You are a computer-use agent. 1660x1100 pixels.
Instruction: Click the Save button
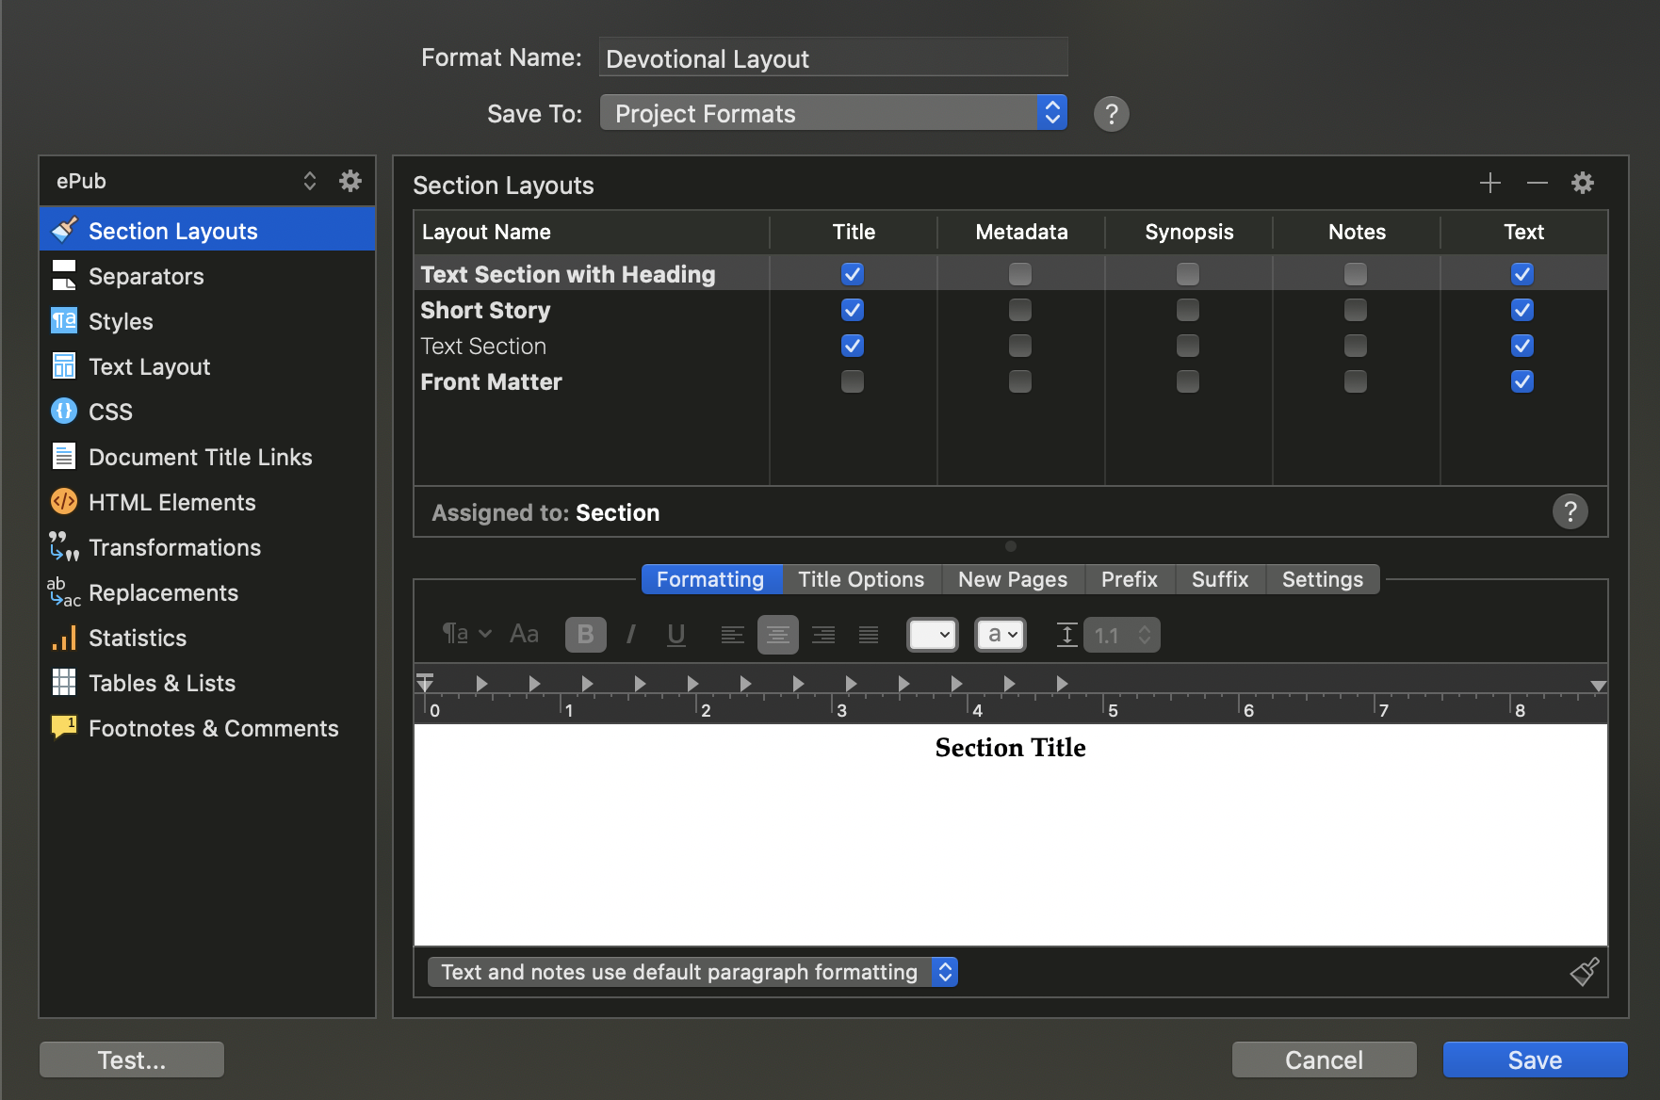(x=1534, y=1060)
